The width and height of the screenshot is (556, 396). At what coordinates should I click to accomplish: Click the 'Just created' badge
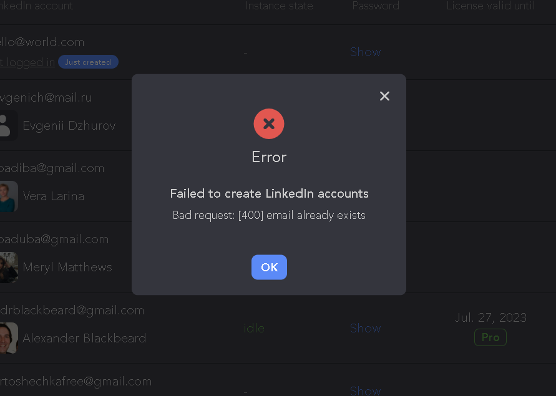click(x=88, y=62)
